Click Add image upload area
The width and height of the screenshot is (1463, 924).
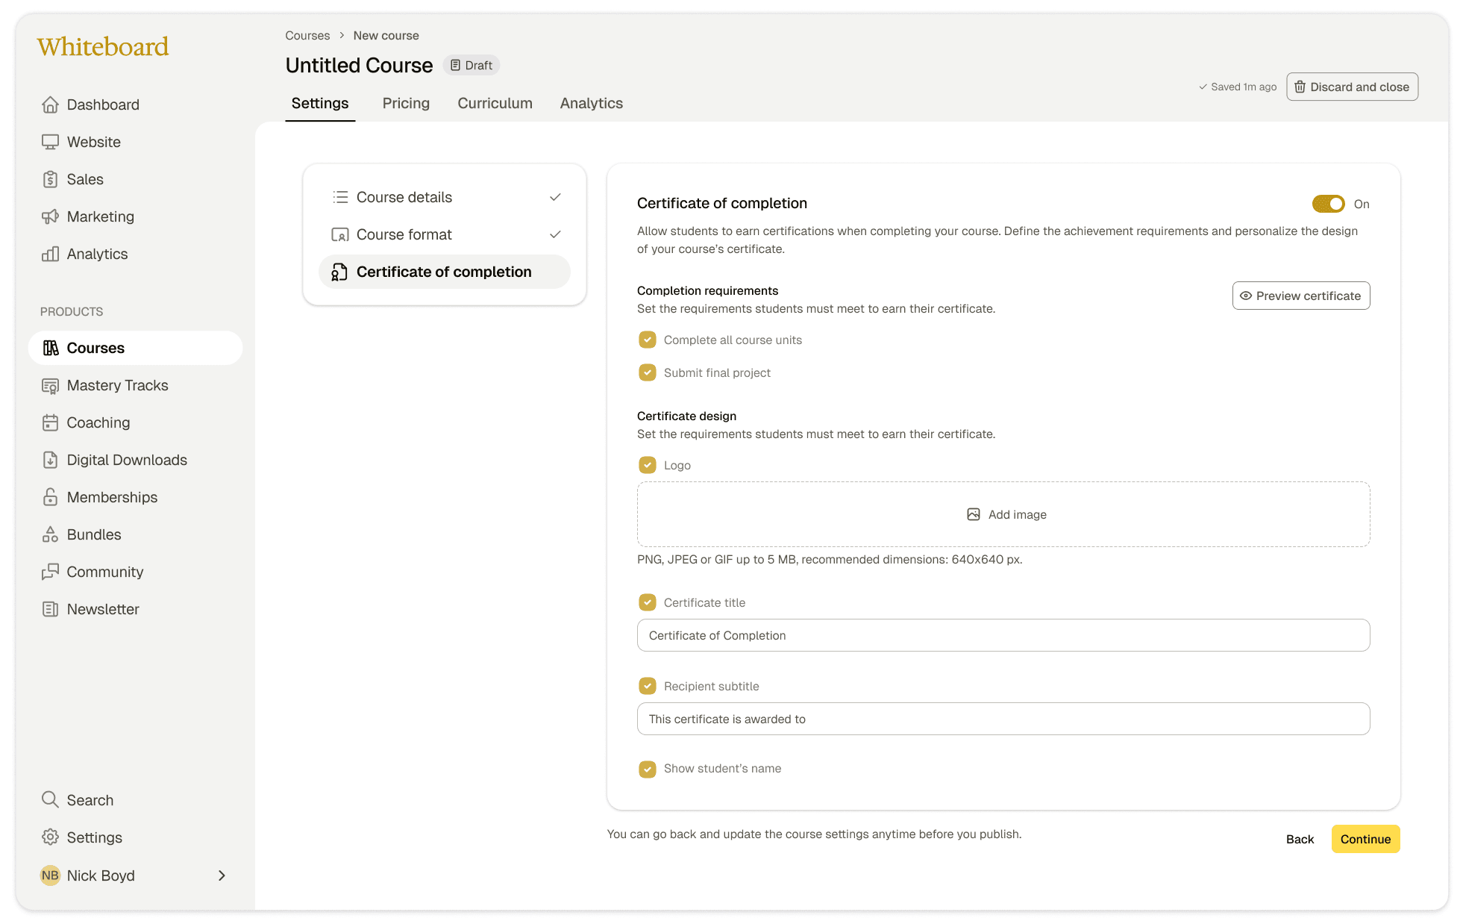[x=1003, y=514]
